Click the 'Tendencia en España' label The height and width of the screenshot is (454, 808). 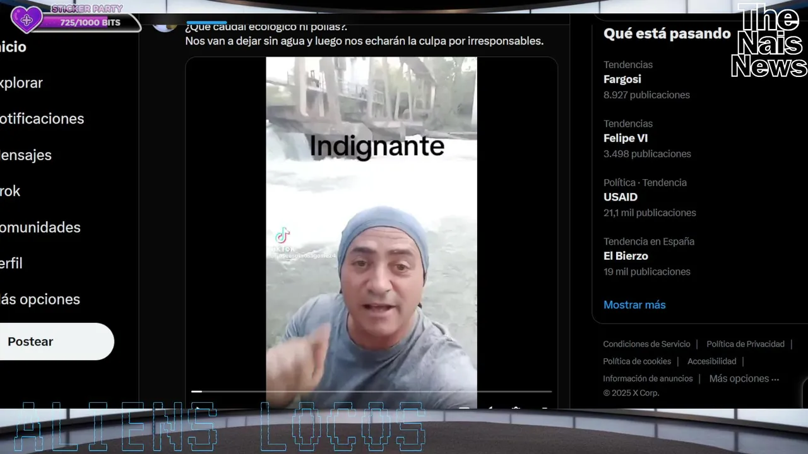649,242
